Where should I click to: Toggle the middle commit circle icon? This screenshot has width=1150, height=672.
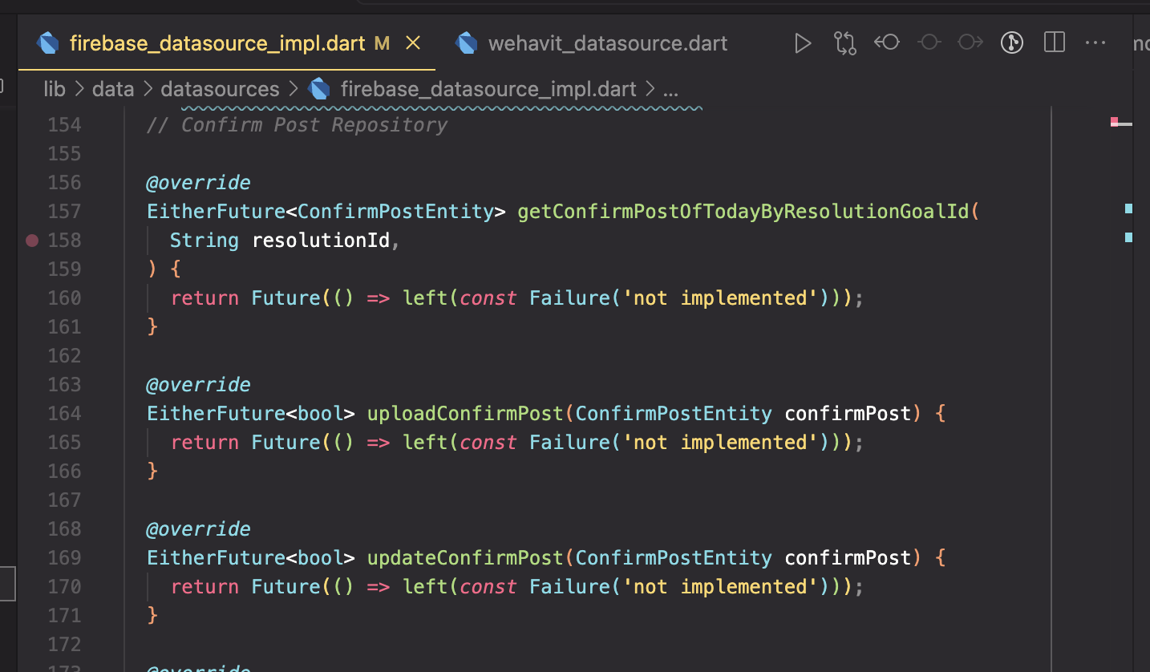click(x=929, y=43)
